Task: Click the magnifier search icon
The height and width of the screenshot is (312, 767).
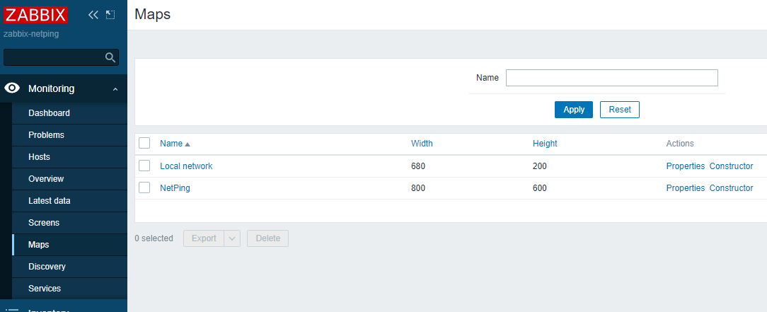Action: pos(110,57)
